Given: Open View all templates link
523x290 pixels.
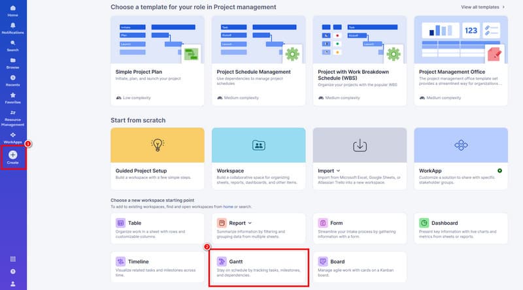Looking at the screenshot, I should pyautogui.click(x=482, y=7).
